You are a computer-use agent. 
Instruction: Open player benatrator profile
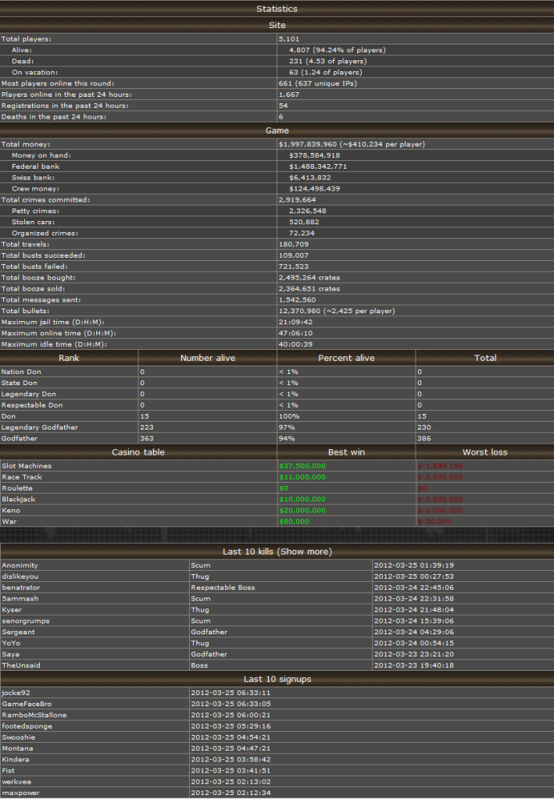[x=21, y=587]
